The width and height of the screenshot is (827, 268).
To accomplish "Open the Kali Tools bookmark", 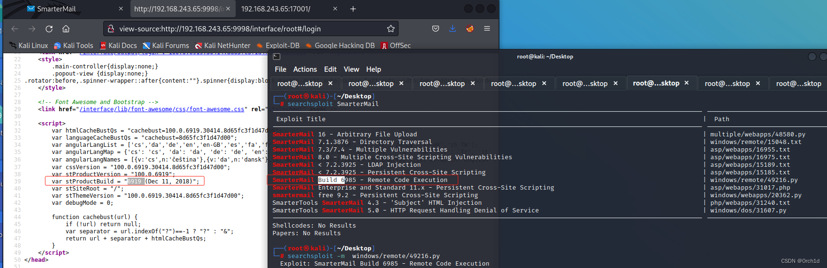I will 73,46.
